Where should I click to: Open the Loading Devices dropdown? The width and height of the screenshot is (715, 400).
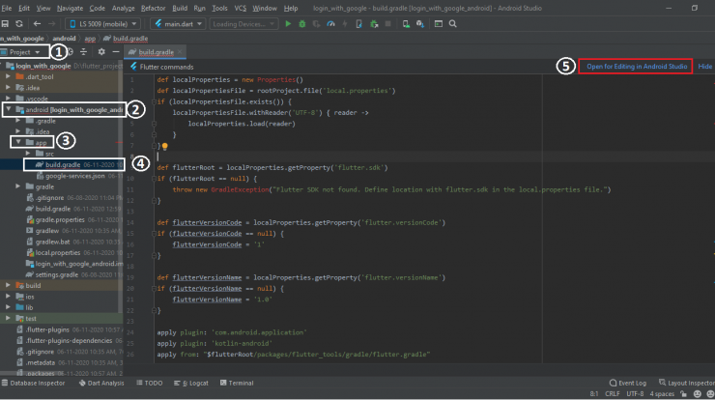243,24
